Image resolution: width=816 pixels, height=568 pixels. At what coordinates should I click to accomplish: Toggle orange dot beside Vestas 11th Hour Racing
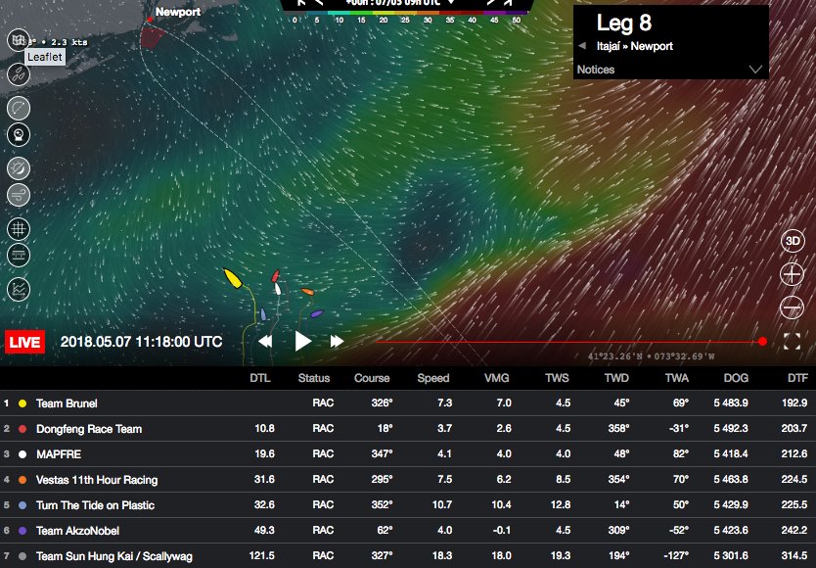click(x=23, y=480)
